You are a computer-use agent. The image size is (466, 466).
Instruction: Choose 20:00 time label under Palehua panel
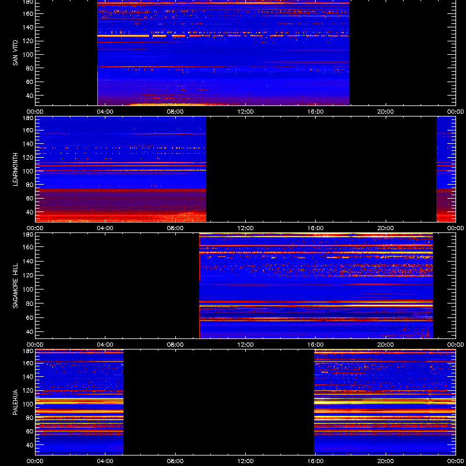click(x=386, y=461)
